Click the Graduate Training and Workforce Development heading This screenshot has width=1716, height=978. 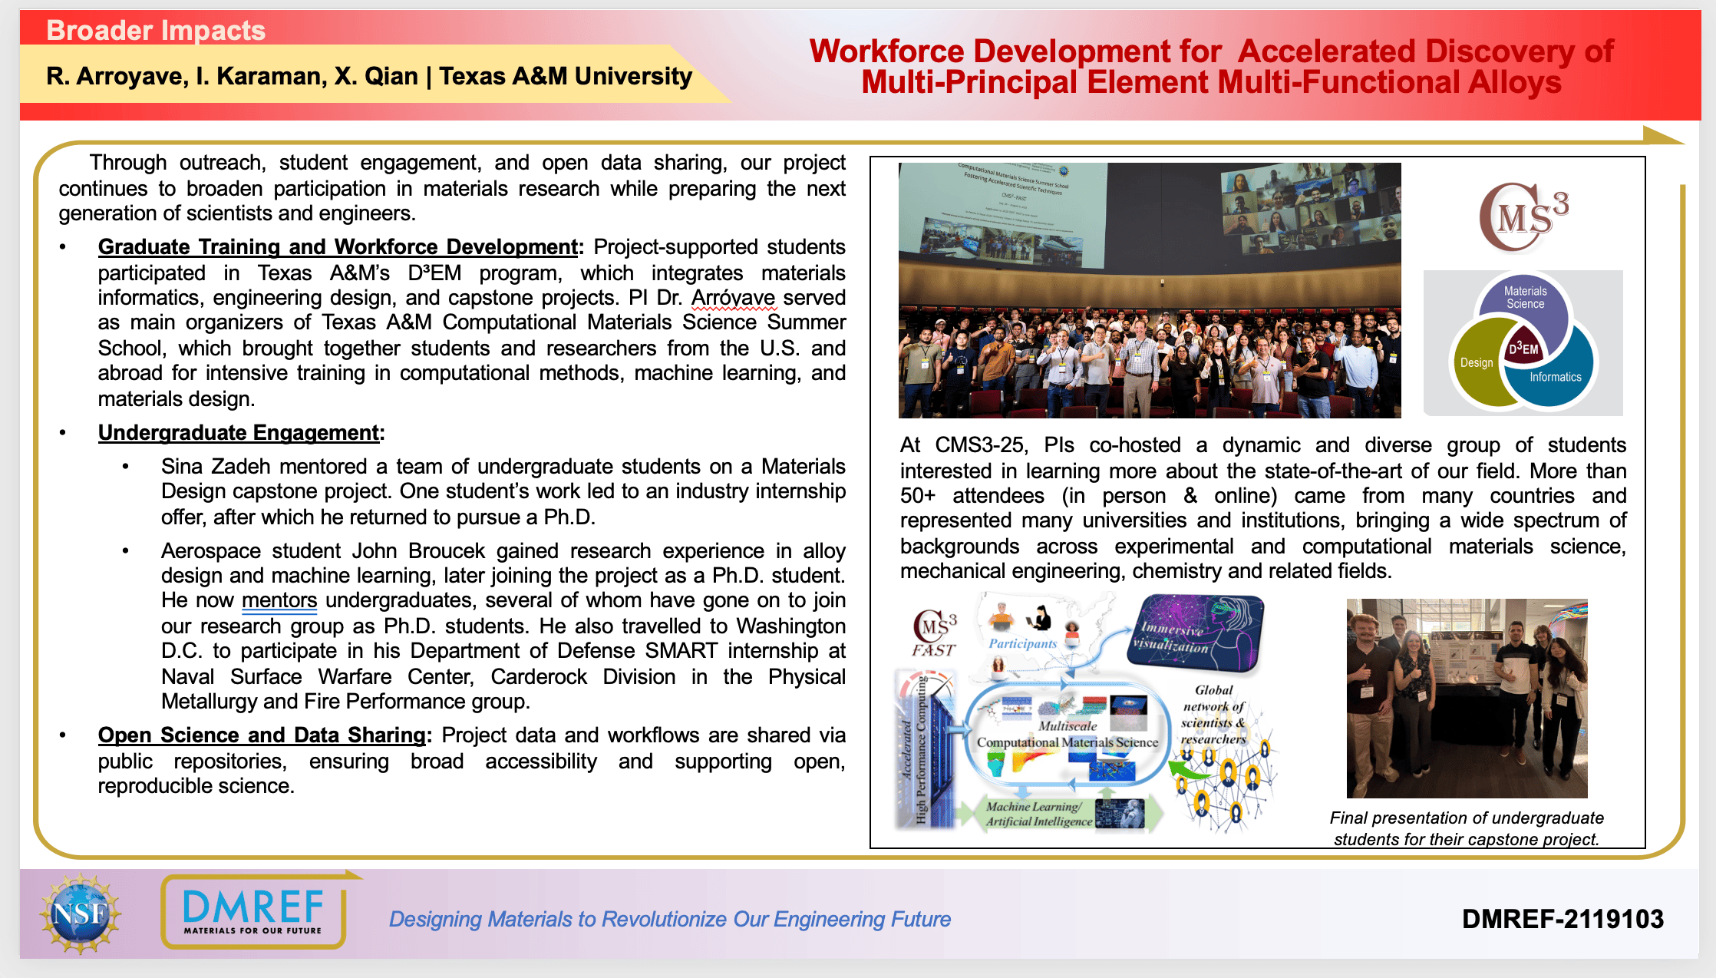tap(338, 247)
